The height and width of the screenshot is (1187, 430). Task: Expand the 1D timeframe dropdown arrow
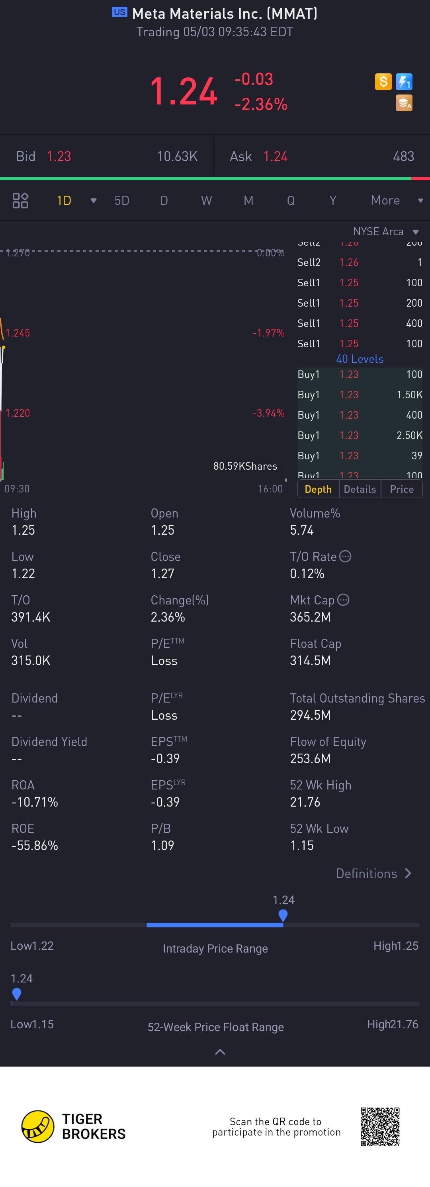pyautogui.click(x=93, y=201)
